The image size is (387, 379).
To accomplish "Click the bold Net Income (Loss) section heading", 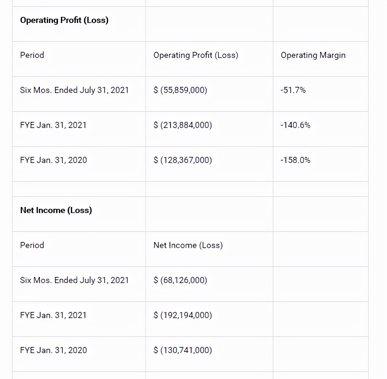I will 56,210.
